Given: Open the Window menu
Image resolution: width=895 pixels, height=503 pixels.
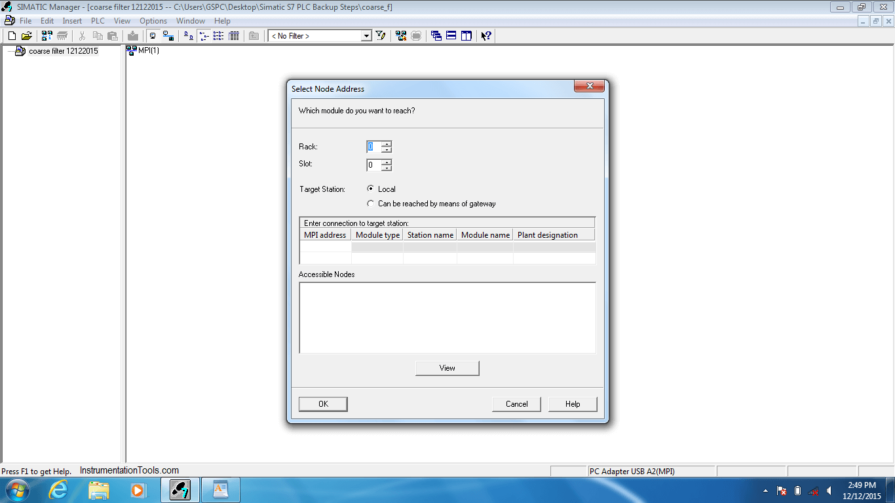Looking at the screenshot, I should coord(191,21).
